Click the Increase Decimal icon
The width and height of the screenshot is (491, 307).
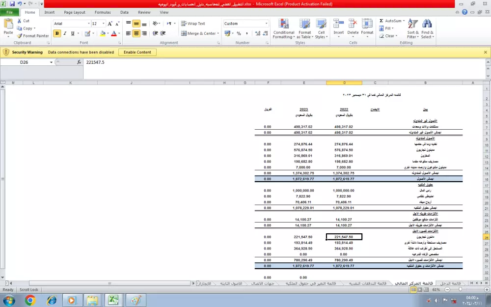click(258, 33)
